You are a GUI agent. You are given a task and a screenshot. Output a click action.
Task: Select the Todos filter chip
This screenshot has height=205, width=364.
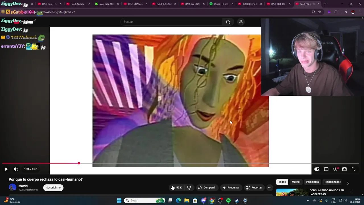click(x=282, y=182)
